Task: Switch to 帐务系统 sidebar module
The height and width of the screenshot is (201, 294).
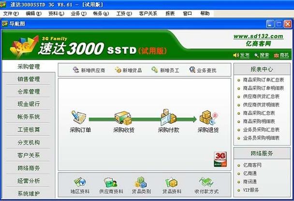Action: pos(29,117)
